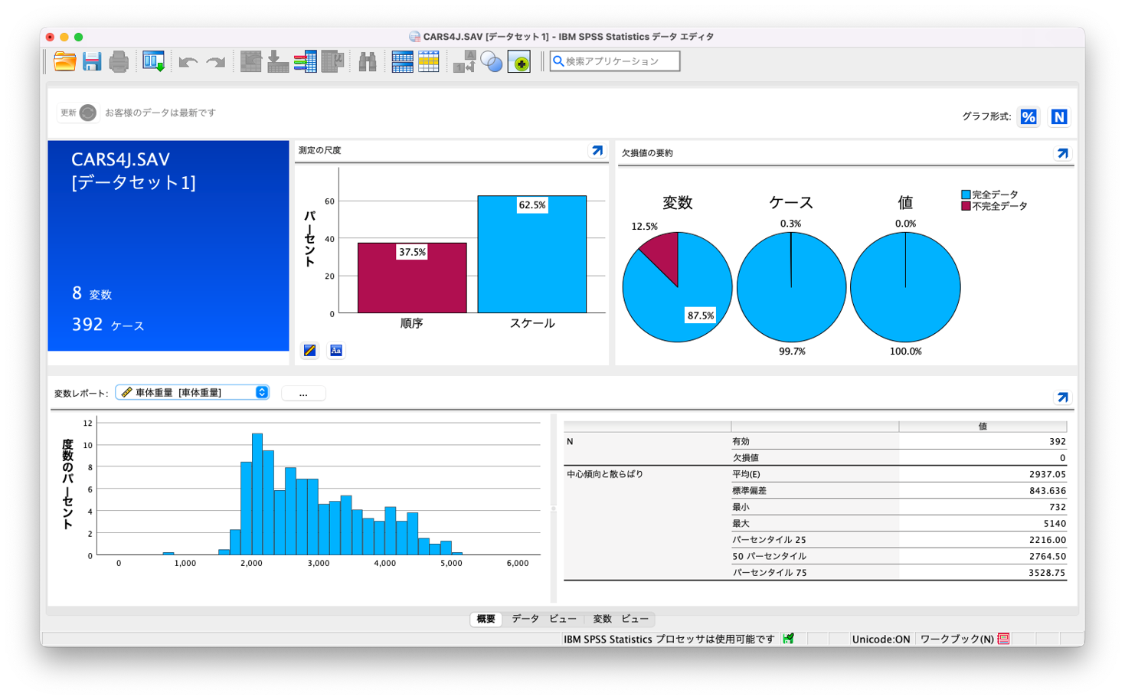The image size is (1125, 700).
Task: Click the 最小 value 732
Action: [x=1058, y=507]
